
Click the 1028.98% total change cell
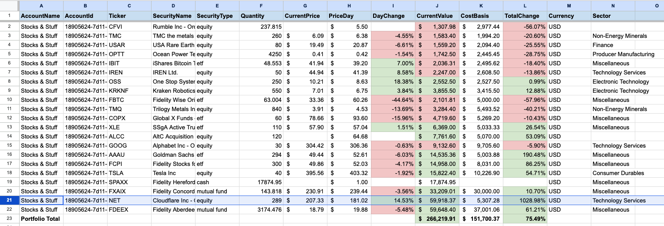tap(525, 200)
